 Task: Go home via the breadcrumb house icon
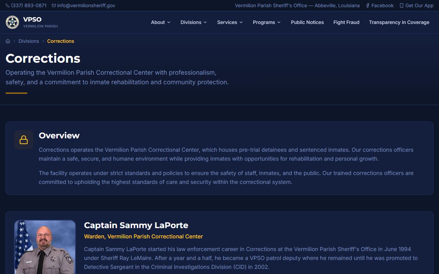tap(8, 41)
